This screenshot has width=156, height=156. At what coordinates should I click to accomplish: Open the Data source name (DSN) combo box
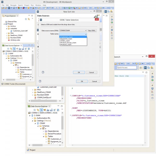pos(73,30)
